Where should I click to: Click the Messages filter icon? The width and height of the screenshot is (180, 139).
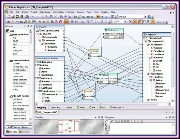coord(112,121)
